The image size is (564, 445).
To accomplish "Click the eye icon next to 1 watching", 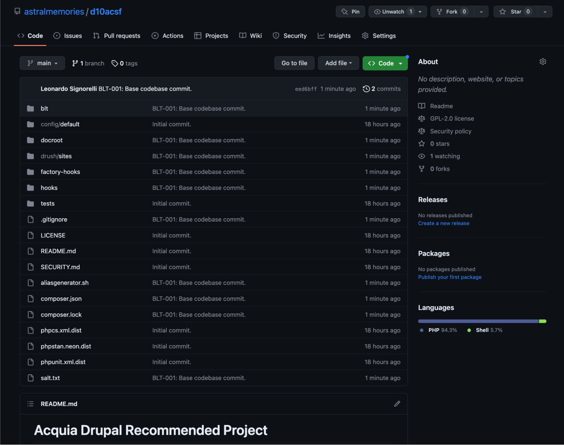I will [x=421, y=156].
